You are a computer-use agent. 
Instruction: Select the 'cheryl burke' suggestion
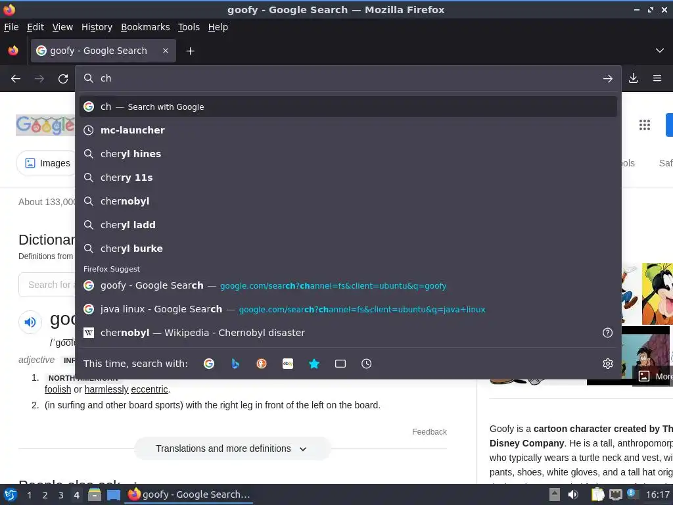pos(348,248)
